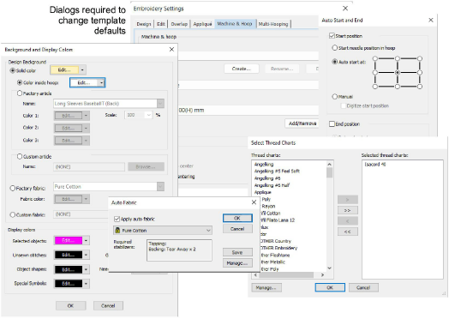Select Angelking in thread charts list

264,165
